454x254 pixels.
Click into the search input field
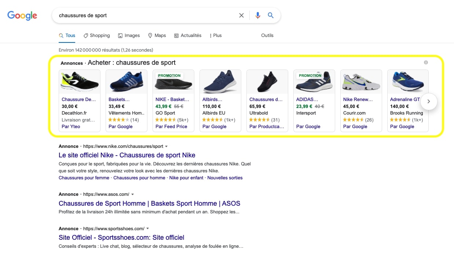click(147, 15)
